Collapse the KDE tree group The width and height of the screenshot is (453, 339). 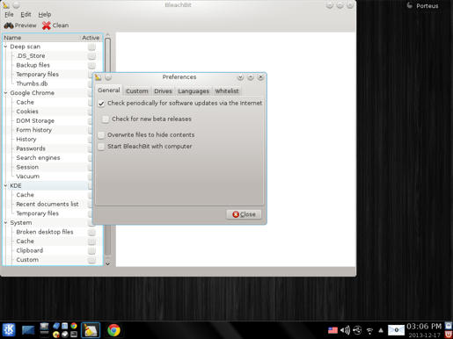tap(5, 186)
